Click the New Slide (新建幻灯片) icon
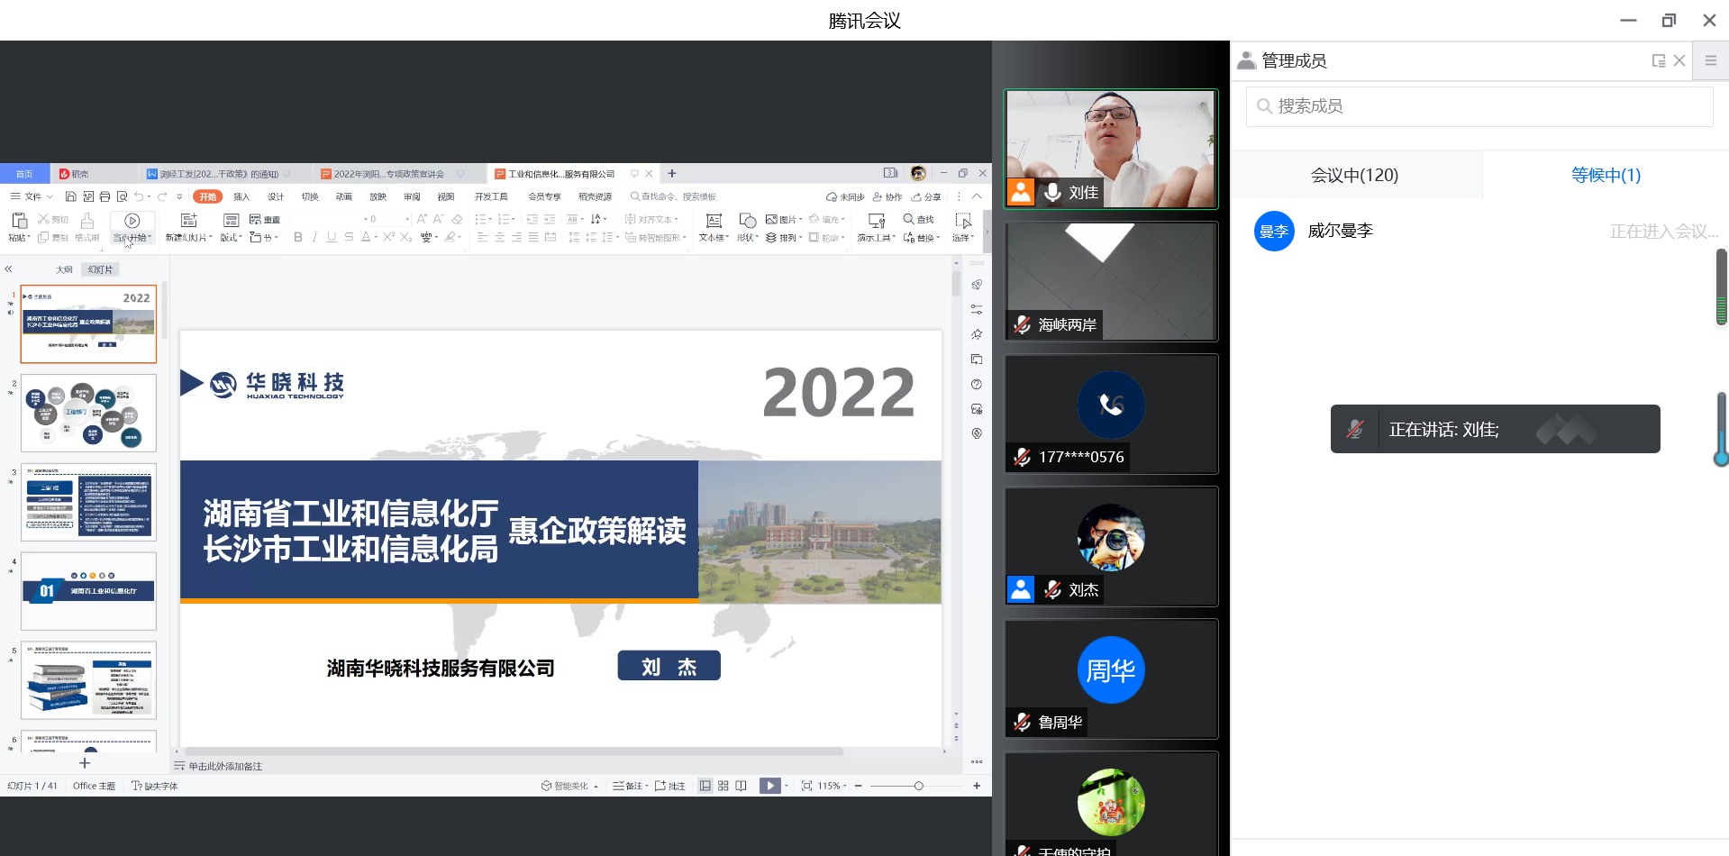 (188, 220)
